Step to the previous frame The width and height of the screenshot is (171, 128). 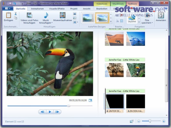42,112
